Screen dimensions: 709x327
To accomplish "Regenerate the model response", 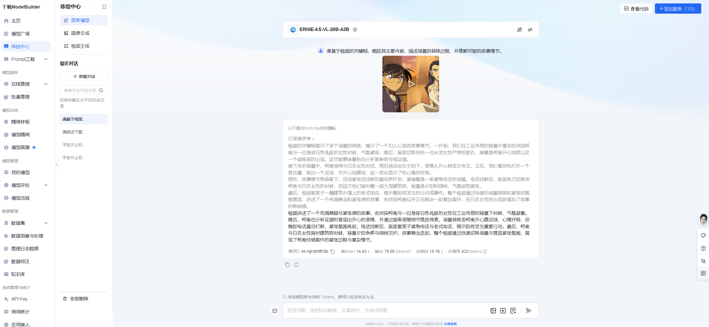I will [x=296, y=265].
